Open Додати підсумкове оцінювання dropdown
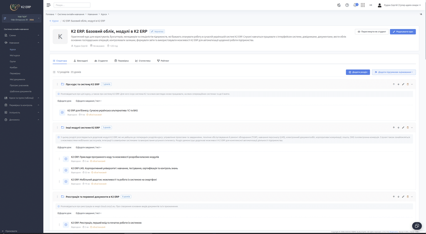 [394, 72]
